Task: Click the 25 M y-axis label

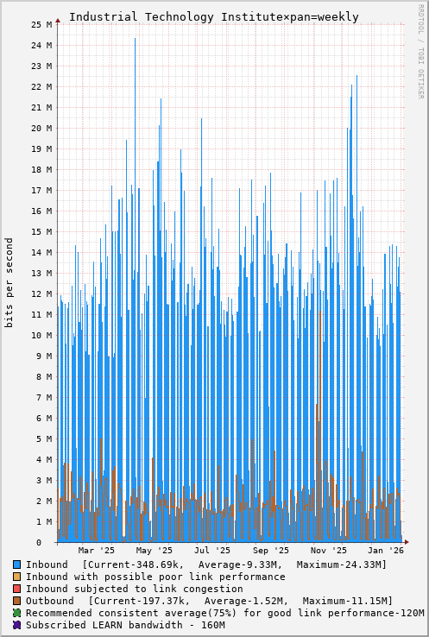Action: pyautogui.click(x=41, y=24)
